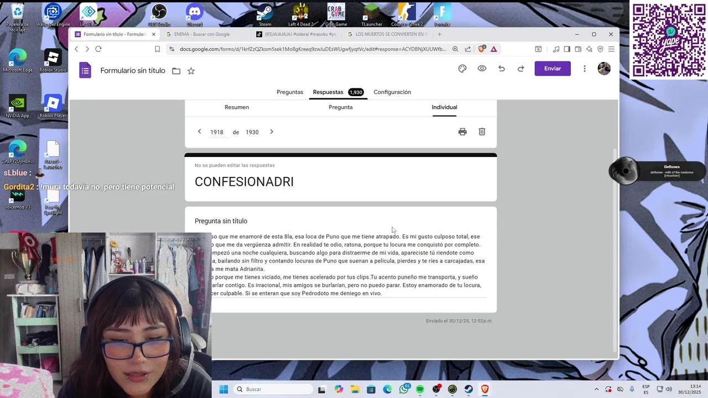Open WhatsApp from the taskbar
708x398 pixels.
point(404,389)
